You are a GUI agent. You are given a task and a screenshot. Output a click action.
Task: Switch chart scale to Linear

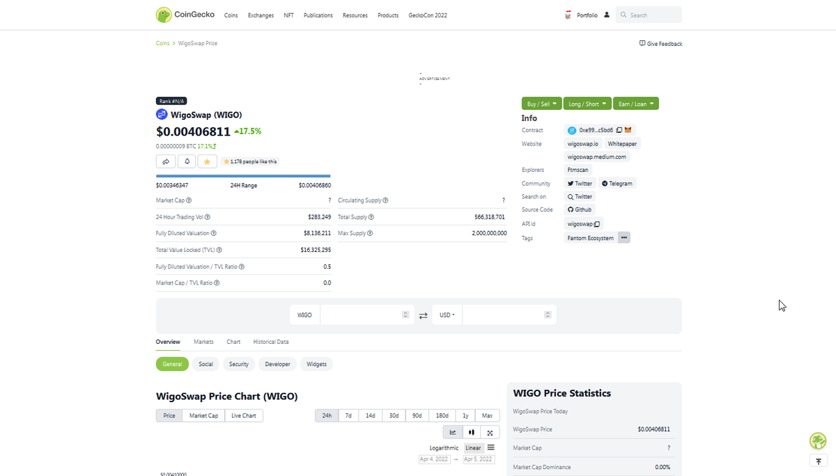click(x=473, y=447)
